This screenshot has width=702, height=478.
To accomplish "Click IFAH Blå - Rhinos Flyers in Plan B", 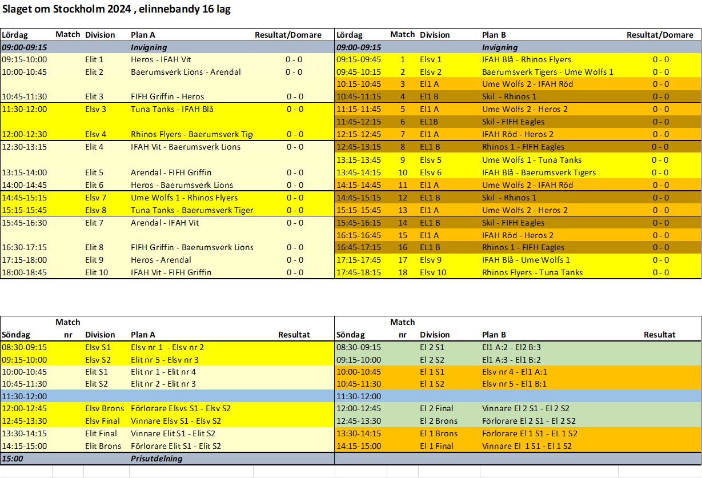I will click(x=527, y=59).
